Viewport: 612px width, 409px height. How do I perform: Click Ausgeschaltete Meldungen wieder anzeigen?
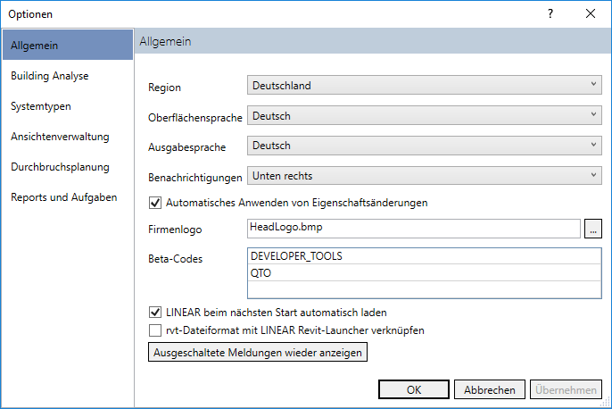pyautogui.click(x=258, y=353)
